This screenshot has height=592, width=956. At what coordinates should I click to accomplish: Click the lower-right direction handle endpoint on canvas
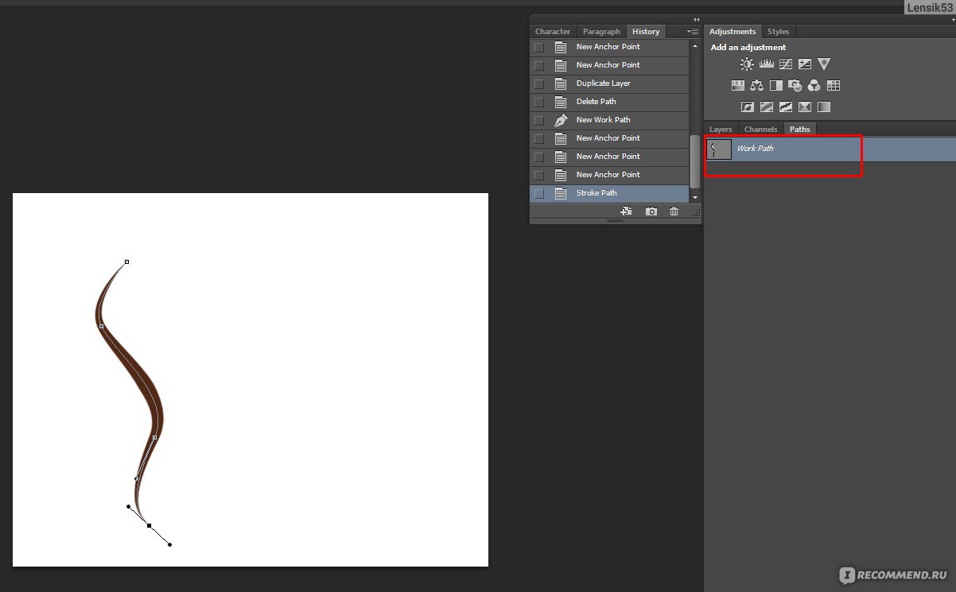click(x=169, y=544)
